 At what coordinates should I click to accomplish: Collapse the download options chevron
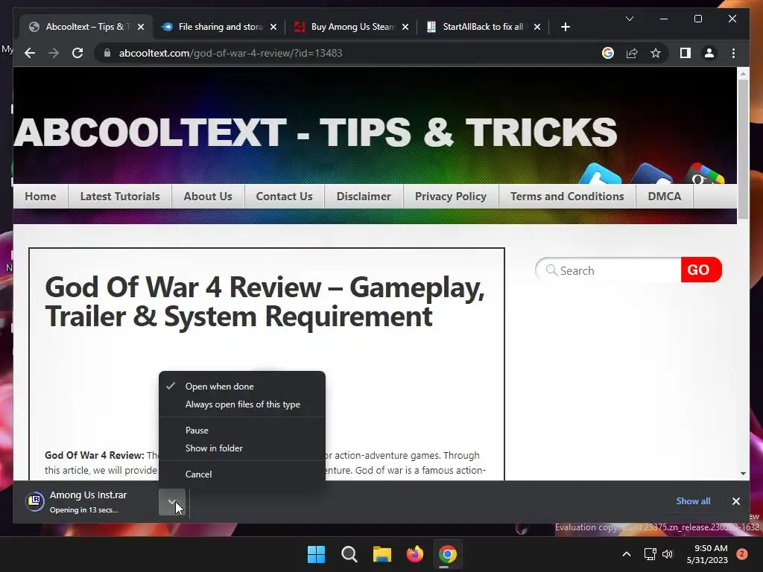point(172,501)
